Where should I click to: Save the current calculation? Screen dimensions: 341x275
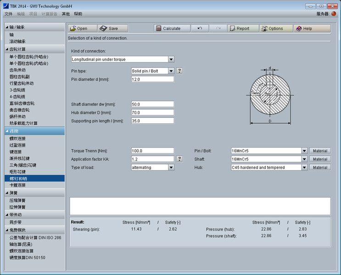(x=113, y=28)
